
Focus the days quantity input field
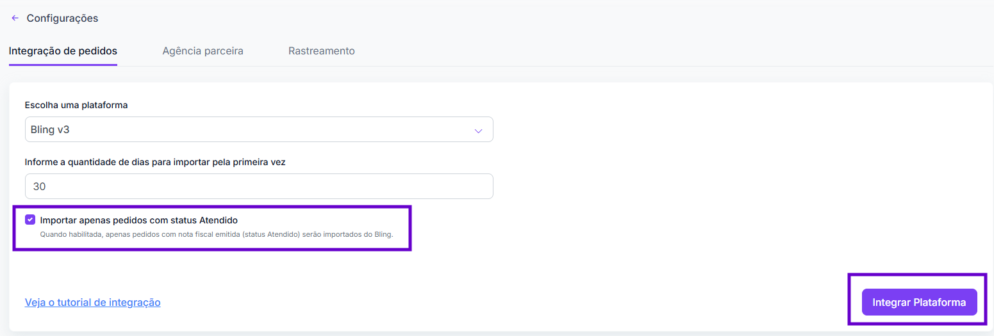(259, 186)
